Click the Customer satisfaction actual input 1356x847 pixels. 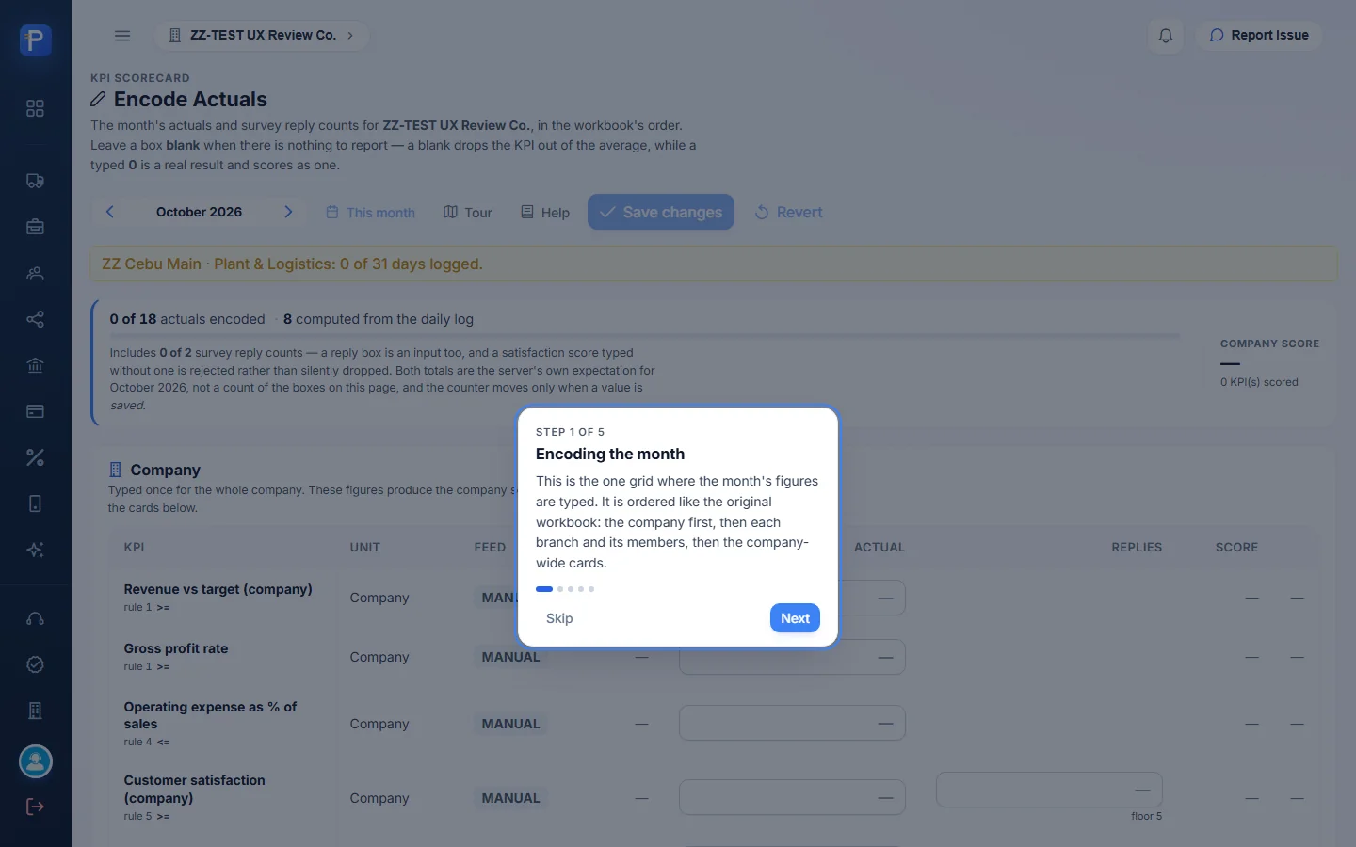792,798
